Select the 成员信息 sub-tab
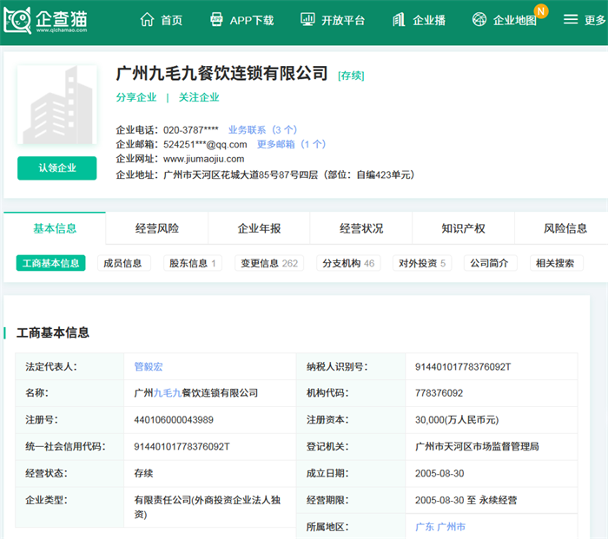This screenshot has width=608, height=539. click(122, 263)
